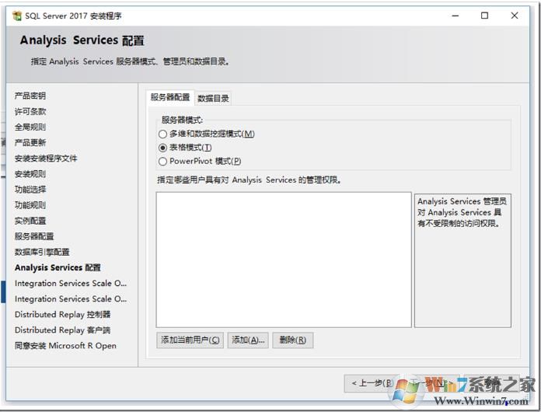Select the 安装安装程序文件 step in sidebar
This screenshot has width=541, height=412.
tap(46, 159)
